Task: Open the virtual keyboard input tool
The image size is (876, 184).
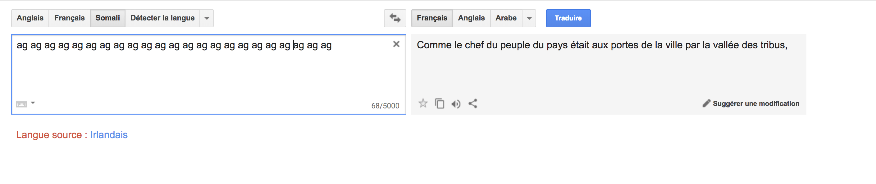Action: [x=21, y=104]
